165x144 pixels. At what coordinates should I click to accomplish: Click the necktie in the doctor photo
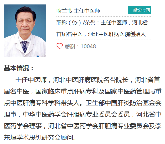(24, 47)
